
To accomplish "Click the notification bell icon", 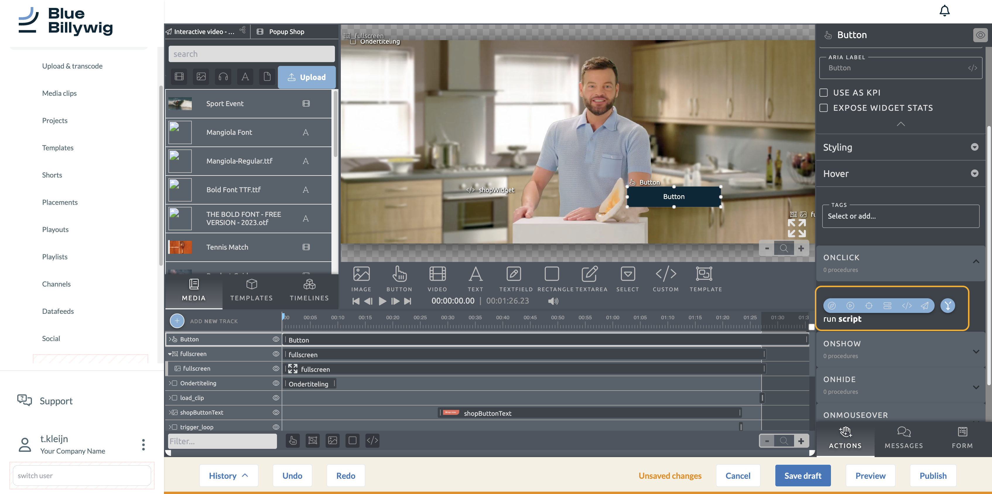I will 944,11.
